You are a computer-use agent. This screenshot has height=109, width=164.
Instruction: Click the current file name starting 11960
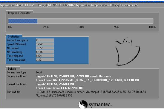(91, 92)
